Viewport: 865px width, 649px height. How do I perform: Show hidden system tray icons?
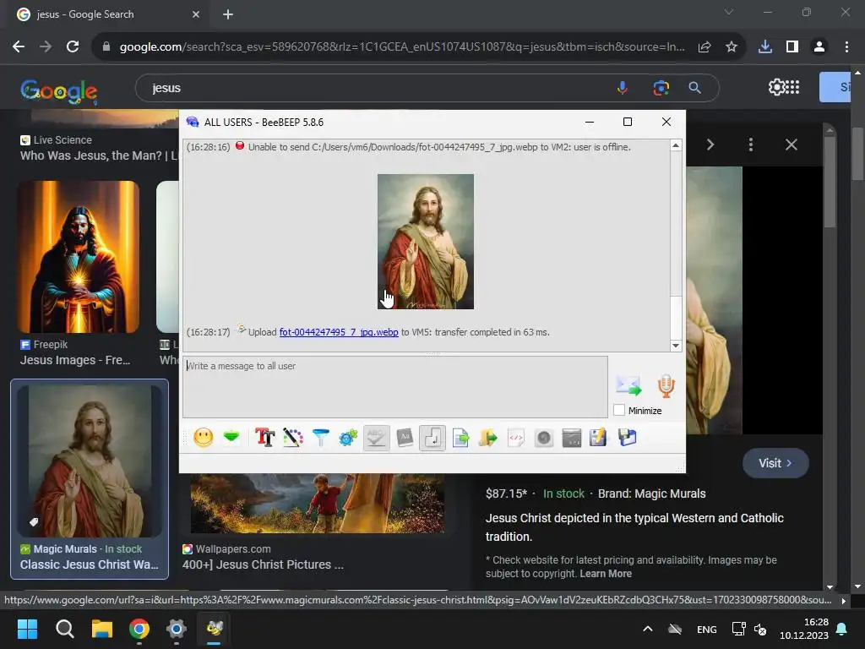648,629
